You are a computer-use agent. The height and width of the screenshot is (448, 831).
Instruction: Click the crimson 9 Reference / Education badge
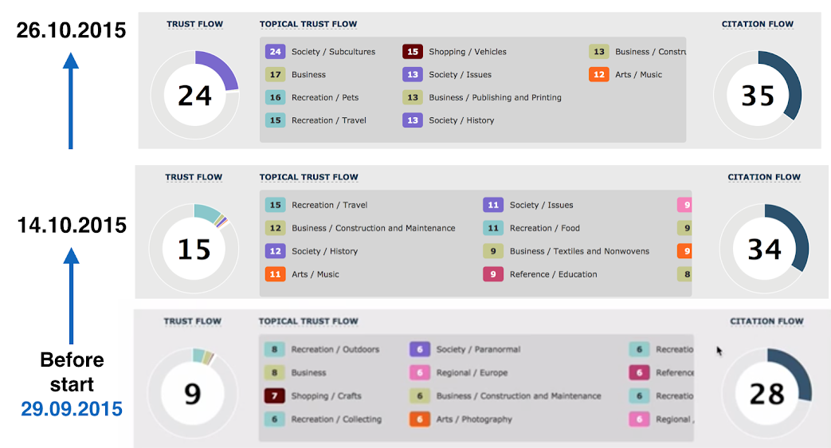[x=493, y=274]
